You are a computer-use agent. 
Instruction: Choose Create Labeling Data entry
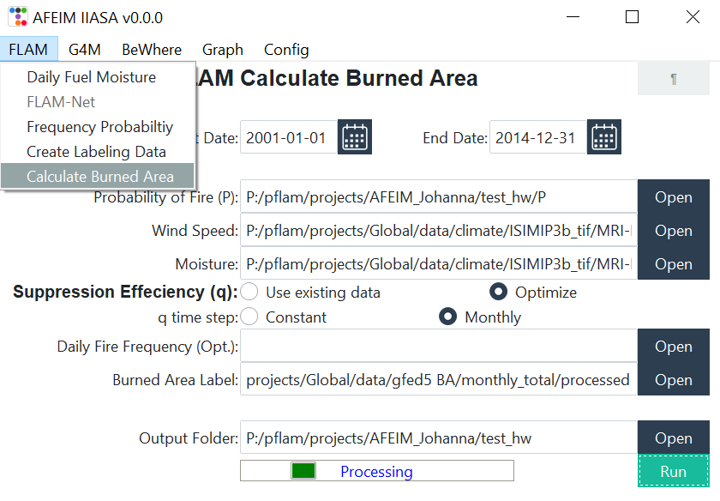pyautogui.click(x=98, y=151)
